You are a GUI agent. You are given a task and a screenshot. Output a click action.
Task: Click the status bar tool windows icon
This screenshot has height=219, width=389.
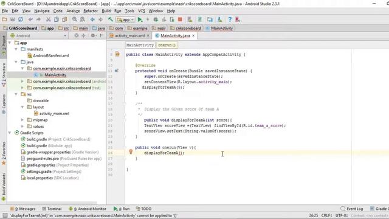[5, 215]
